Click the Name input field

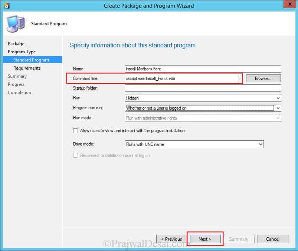(x=202, y=68)
